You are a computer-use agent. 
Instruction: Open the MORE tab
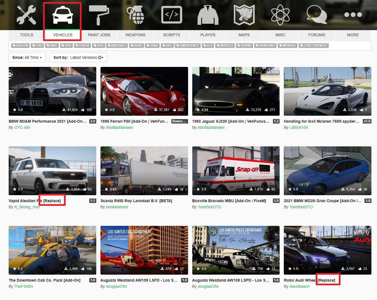[353, 35]
